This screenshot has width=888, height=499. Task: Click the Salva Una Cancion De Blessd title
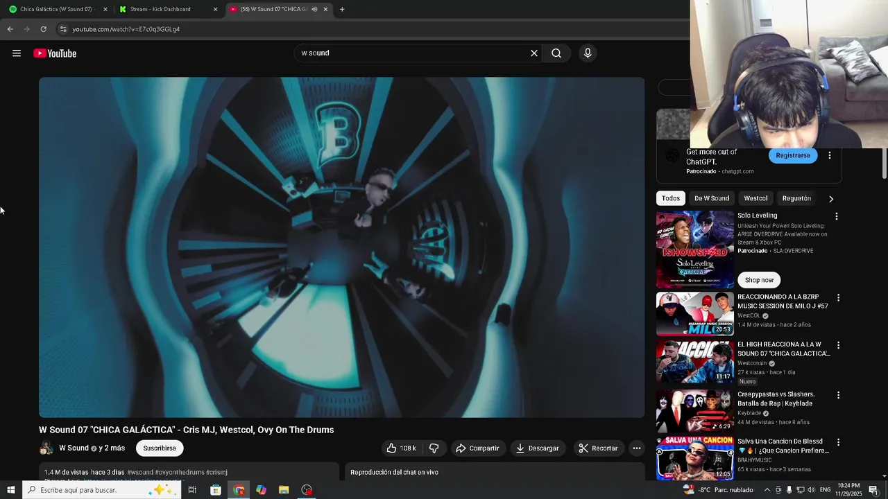[783, 446]
